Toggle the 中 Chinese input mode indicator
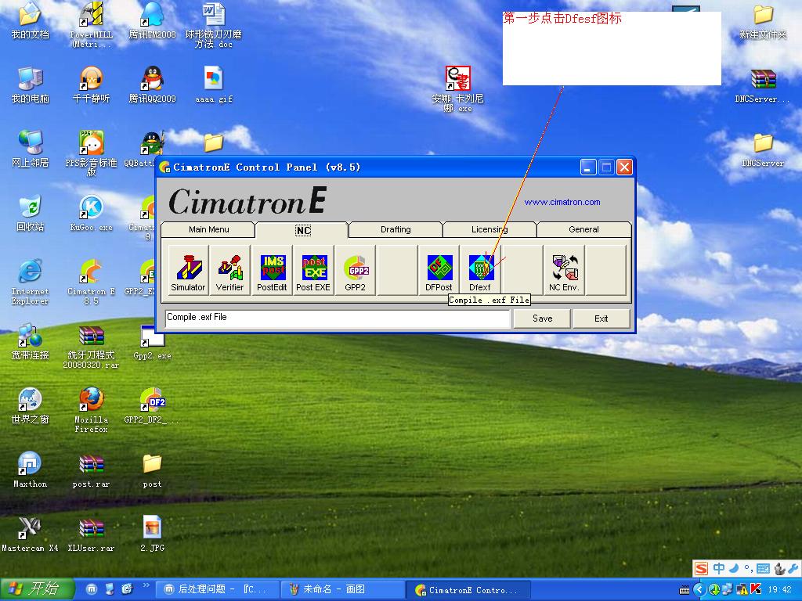 tap(719, 568)
